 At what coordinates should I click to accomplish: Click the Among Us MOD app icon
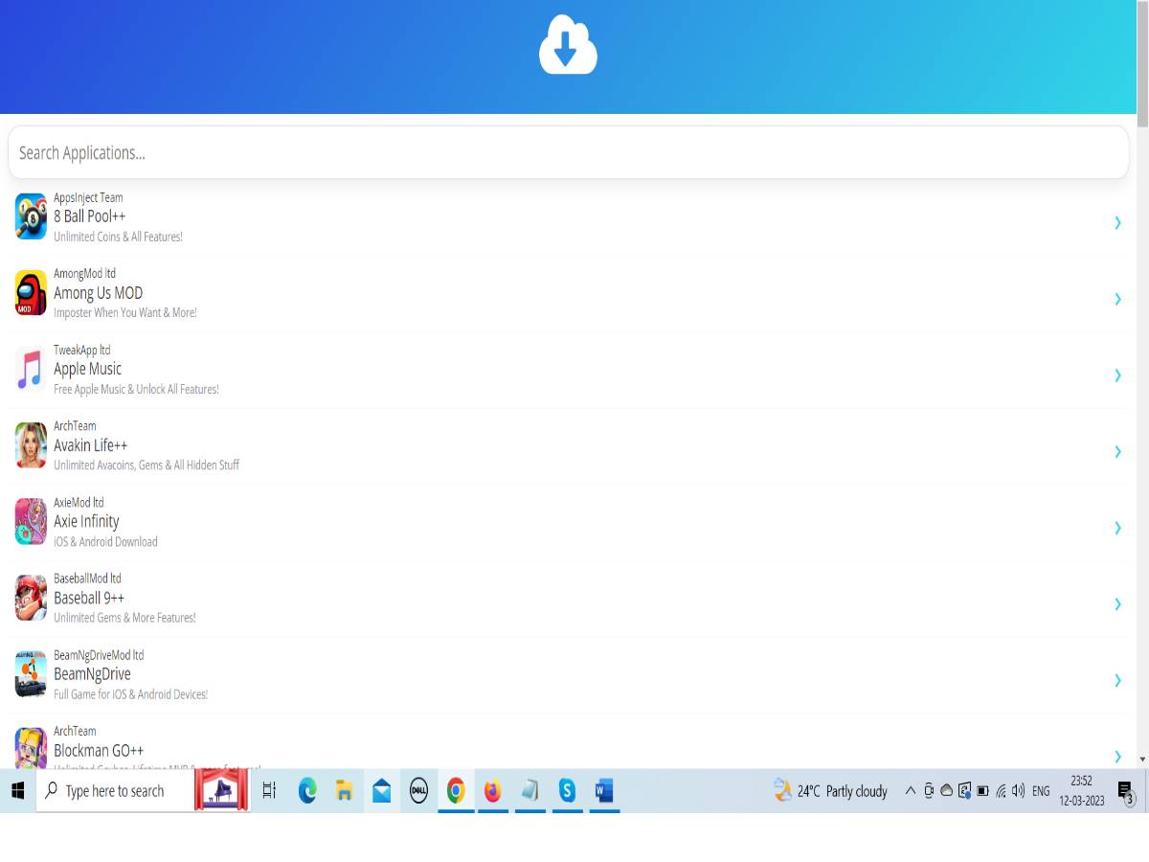(x=31, y=293)
